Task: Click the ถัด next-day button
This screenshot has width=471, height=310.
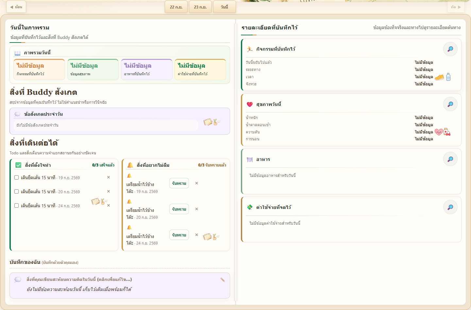Action: [456, 7]
